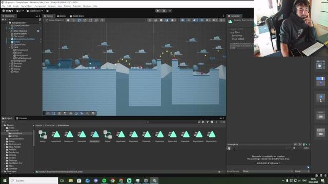Viewport: 328px width, 184px height.
Task: Switch to the Scene tab
Action: [48, 16]
